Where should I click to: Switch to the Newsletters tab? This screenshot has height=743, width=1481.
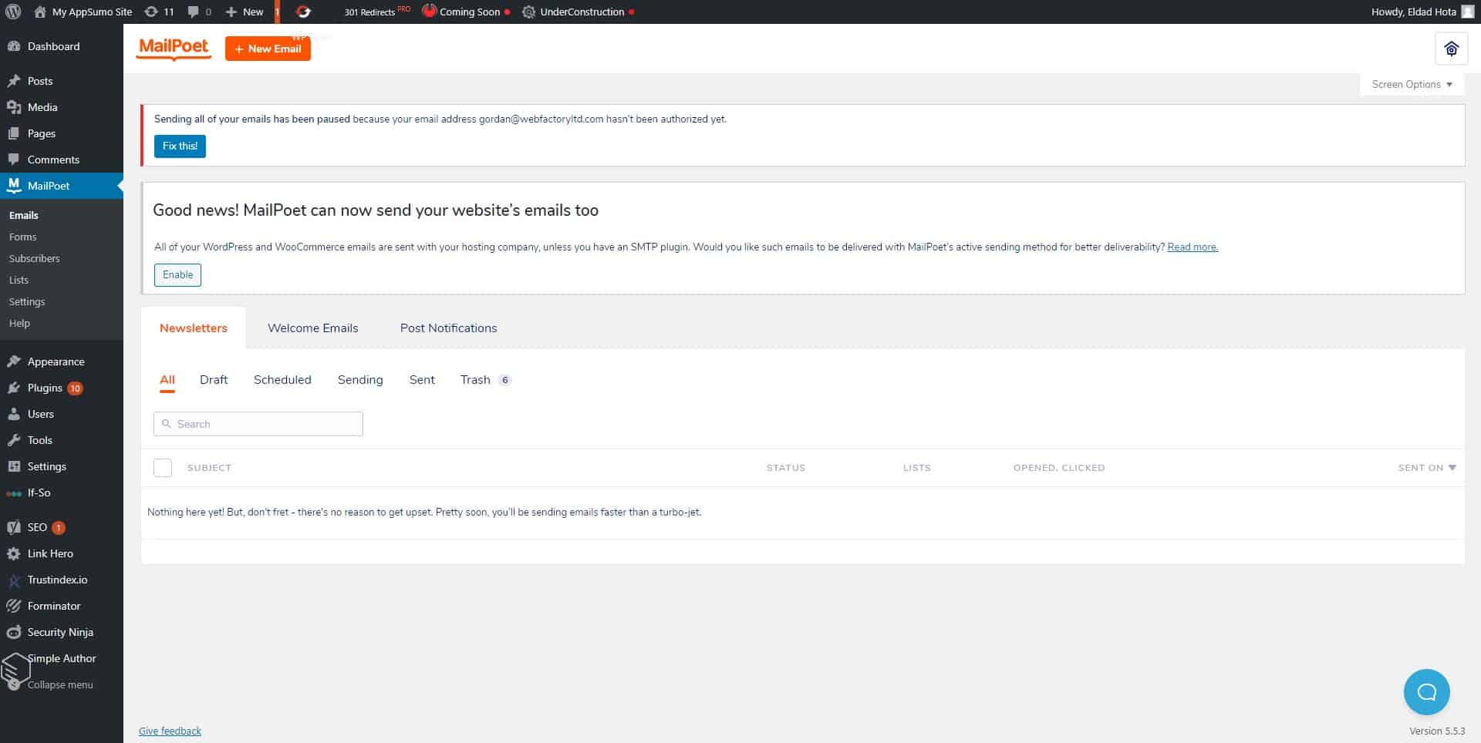[x=194, y=328]
